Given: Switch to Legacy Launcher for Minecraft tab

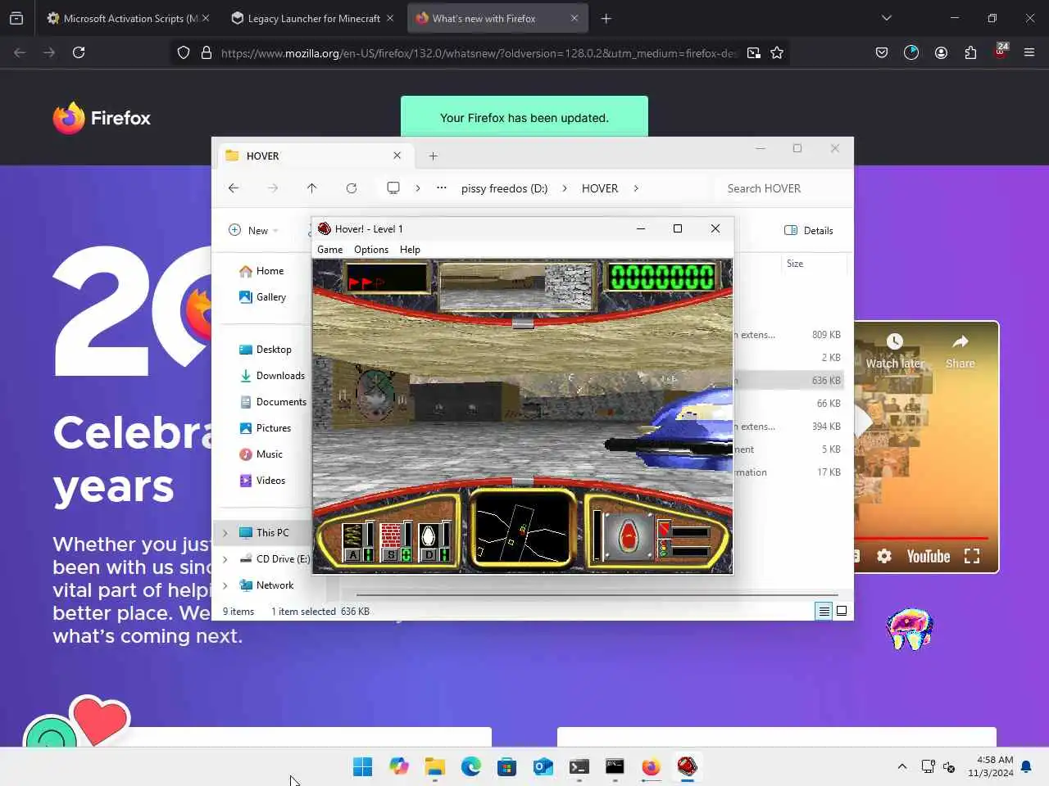Looking at the screenshot, I should [x=312, y=18].
